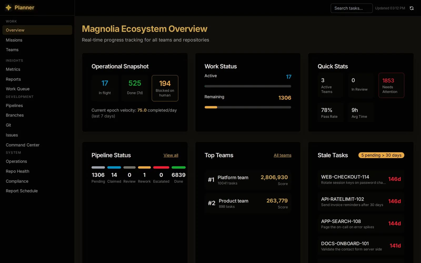Viewport: 421px width, 263px height.
Task: Open the Compliance page
Action: 37,181
